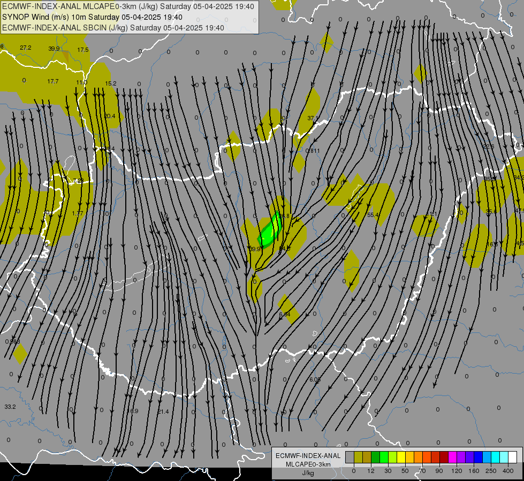Click the MLCAPE0-3km header line at top
This screenshot has width=524, height=481.
pos(128,6)
